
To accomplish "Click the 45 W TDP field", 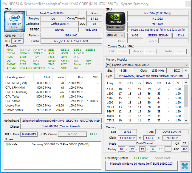I will click(17, 41).
